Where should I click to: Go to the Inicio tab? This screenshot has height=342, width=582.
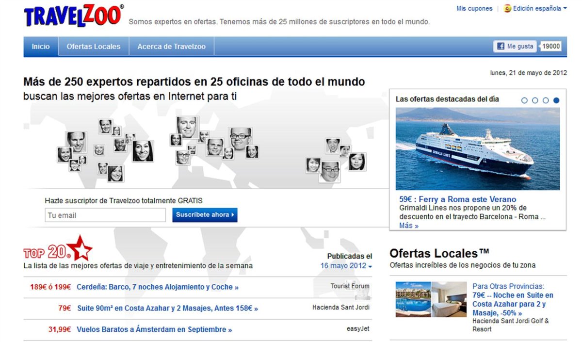[x=41, y=47]
